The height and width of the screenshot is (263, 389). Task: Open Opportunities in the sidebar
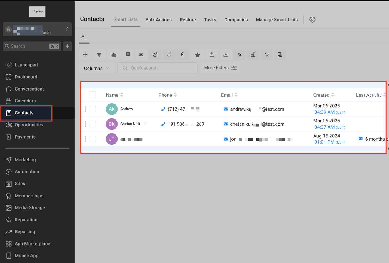pyautogui.click(x=29, y=125)
